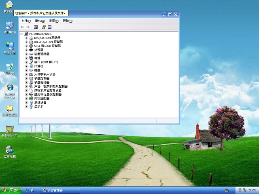Expand the 显示卡 display adapter node
The image size is (259, 194).
26,106
